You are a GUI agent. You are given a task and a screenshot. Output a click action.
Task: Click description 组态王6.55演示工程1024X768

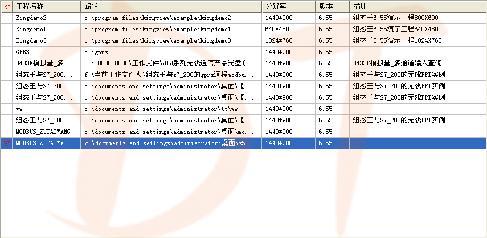397,40
